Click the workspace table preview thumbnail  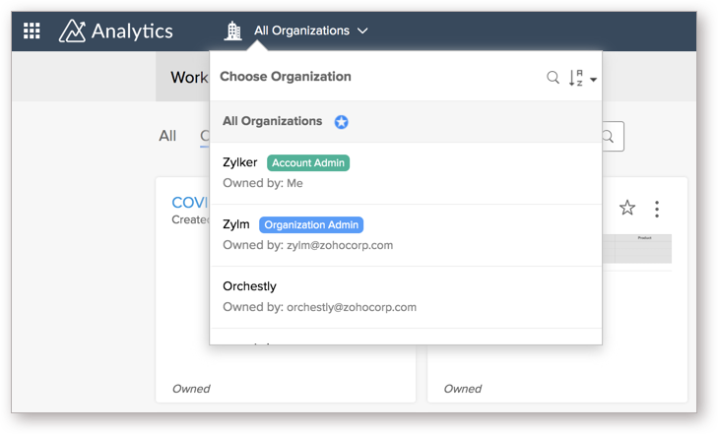(x=637, y=249)
